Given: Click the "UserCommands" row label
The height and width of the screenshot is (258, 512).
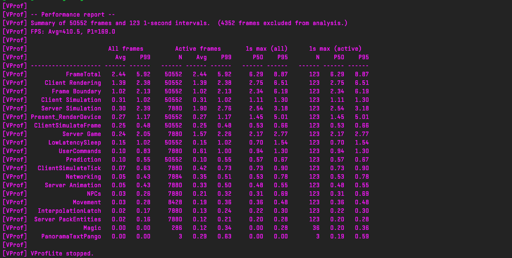Looking at the screenshot, I should click(80, 151).
